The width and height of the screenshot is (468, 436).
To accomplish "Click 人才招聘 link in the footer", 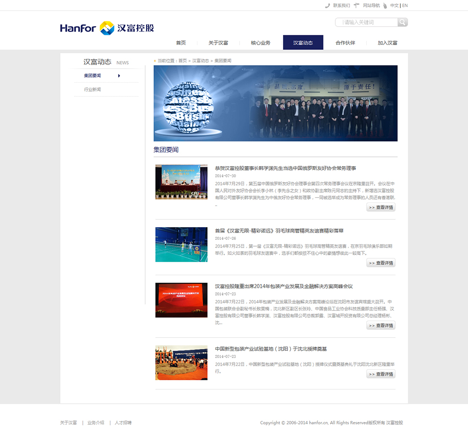I will click(x=123, y=422).
